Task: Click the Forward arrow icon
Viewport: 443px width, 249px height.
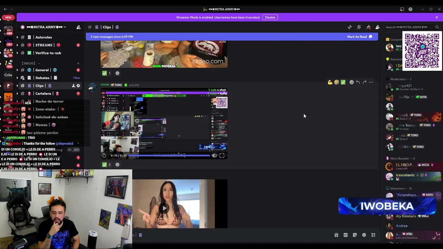Action: tap(364, 82)
